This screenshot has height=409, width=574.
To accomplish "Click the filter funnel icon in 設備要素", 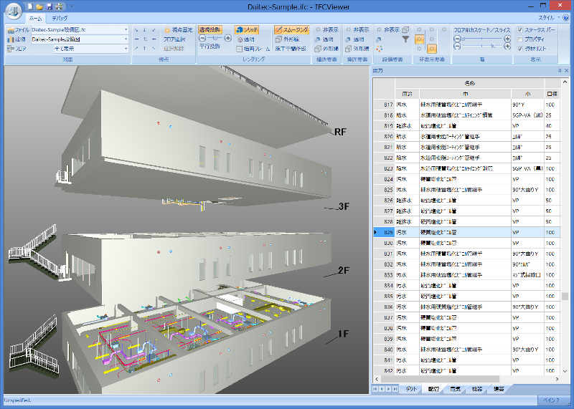I will pos(405,39).
